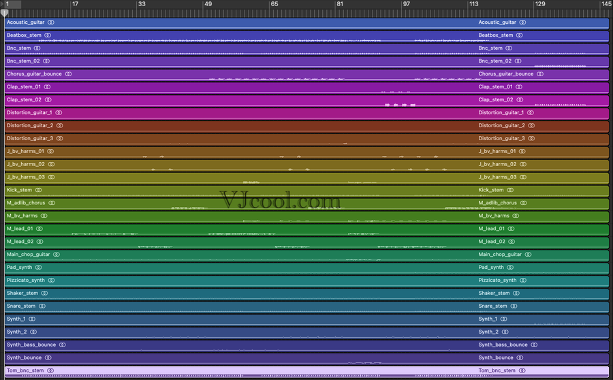Click stereo icon by Distortion_guitar_3 label near bar 113
The image size is (613, 380).
point(532,139)
